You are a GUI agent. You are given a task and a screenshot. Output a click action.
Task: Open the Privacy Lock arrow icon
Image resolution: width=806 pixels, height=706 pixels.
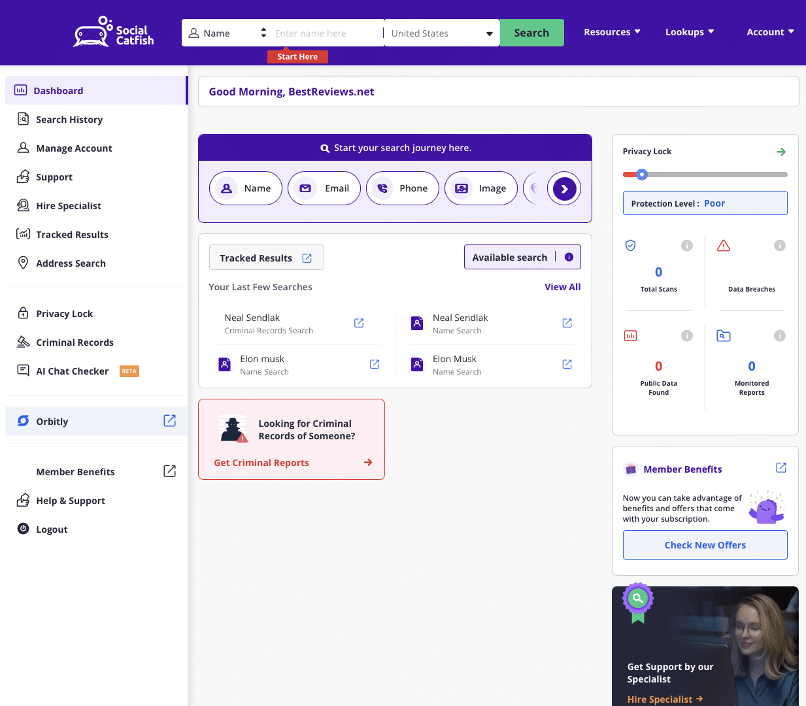(x=781, y=151)
